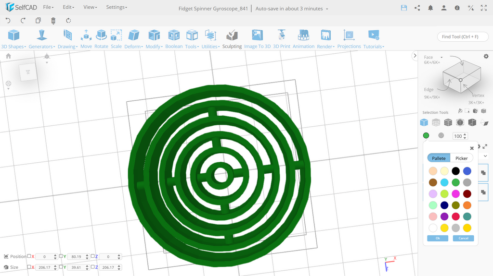Image resolution: width=493 pixels, height=276 pixels.
Task: Collapse the right side panel arrow
Action: [415, 56]
